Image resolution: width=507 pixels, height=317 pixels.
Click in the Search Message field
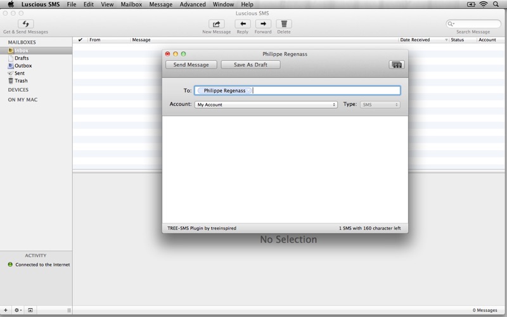tap(473, 23)
